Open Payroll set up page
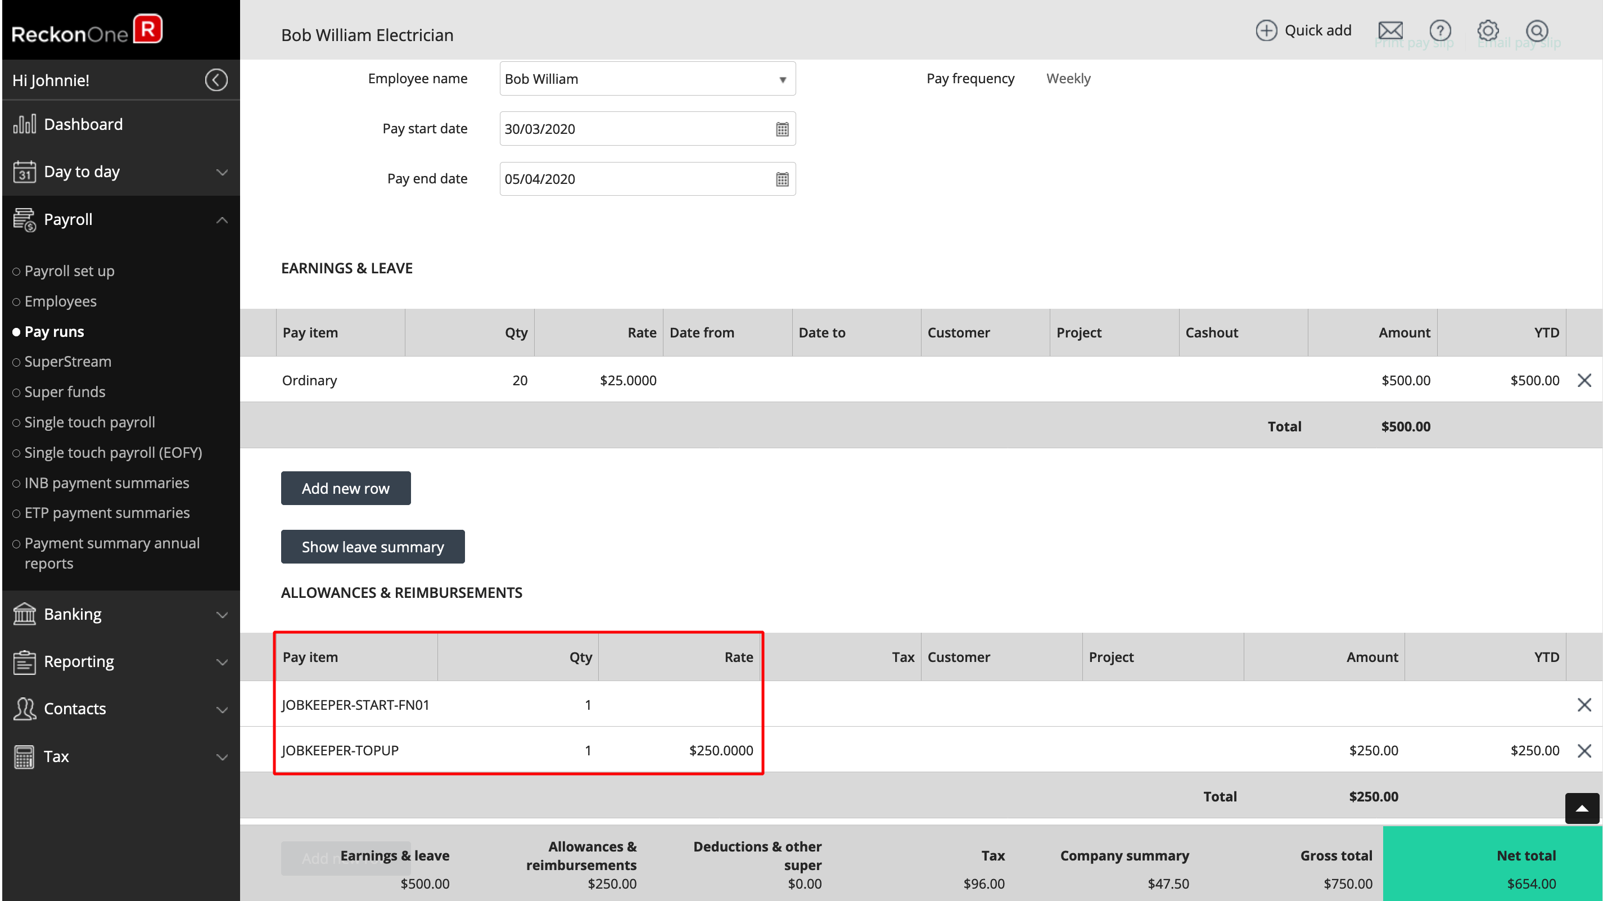Image resolution: width=1603 pixels, height=901 pixels. click(x=69, y=271)
